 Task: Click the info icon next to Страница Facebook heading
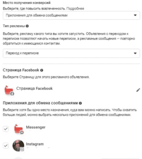[x=42, y=70]
